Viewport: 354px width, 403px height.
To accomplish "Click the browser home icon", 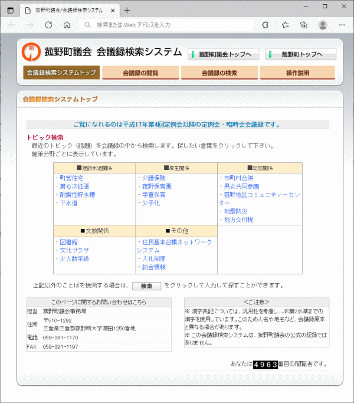I will (67, 25).
